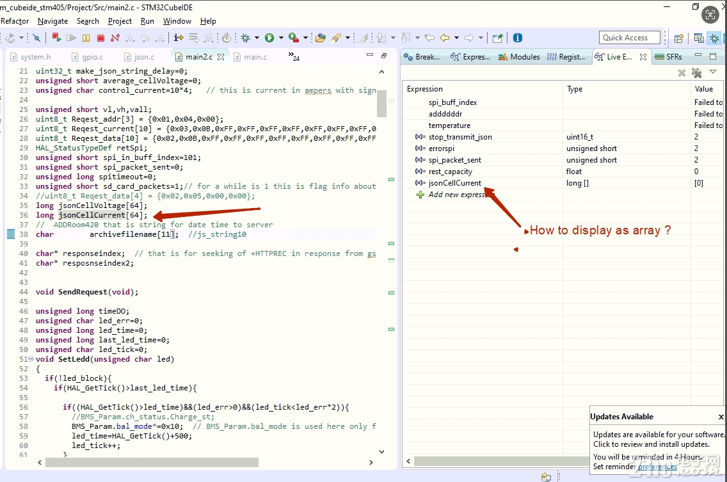Viewport: 727px width, 482px height.
Task: Toggle Instruction Stepping Mode
Action: pos(179,38)
